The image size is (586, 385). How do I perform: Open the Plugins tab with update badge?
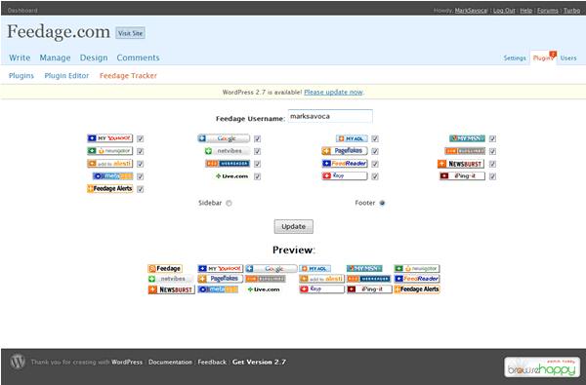(x=544, y=58)
